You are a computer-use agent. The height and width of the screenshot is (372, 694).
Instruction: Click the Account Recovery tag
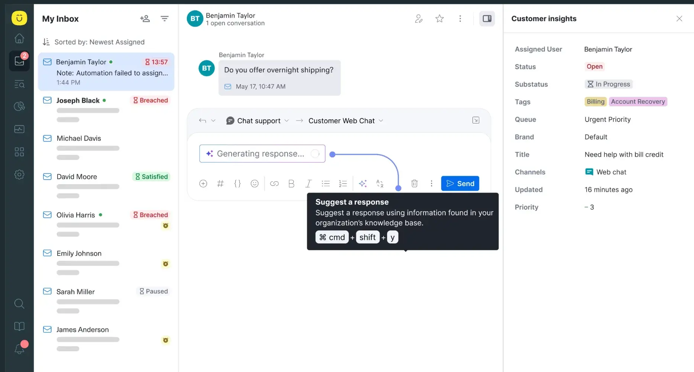(x=638, y=102)
